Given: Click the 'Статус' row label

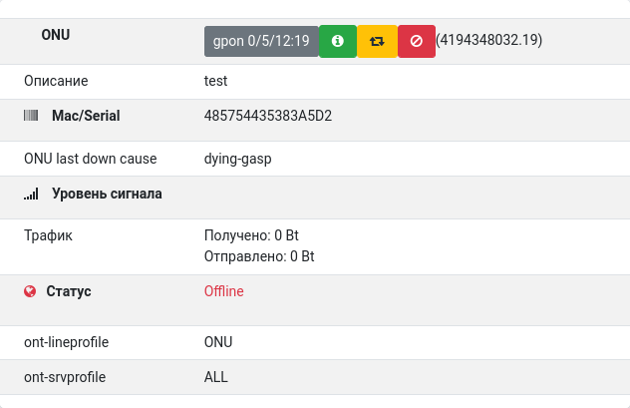Looking at the screenshot, I should coord(69,291).
